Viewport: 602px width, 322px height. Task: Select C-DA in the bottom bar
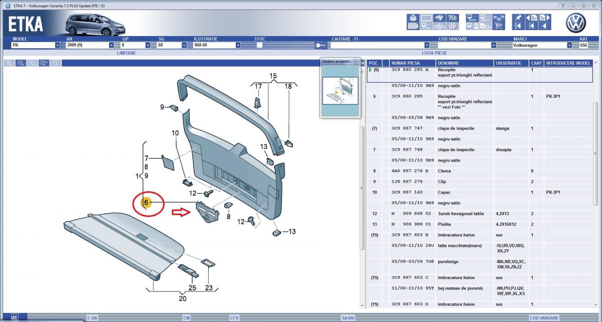[x=92, y=318]
